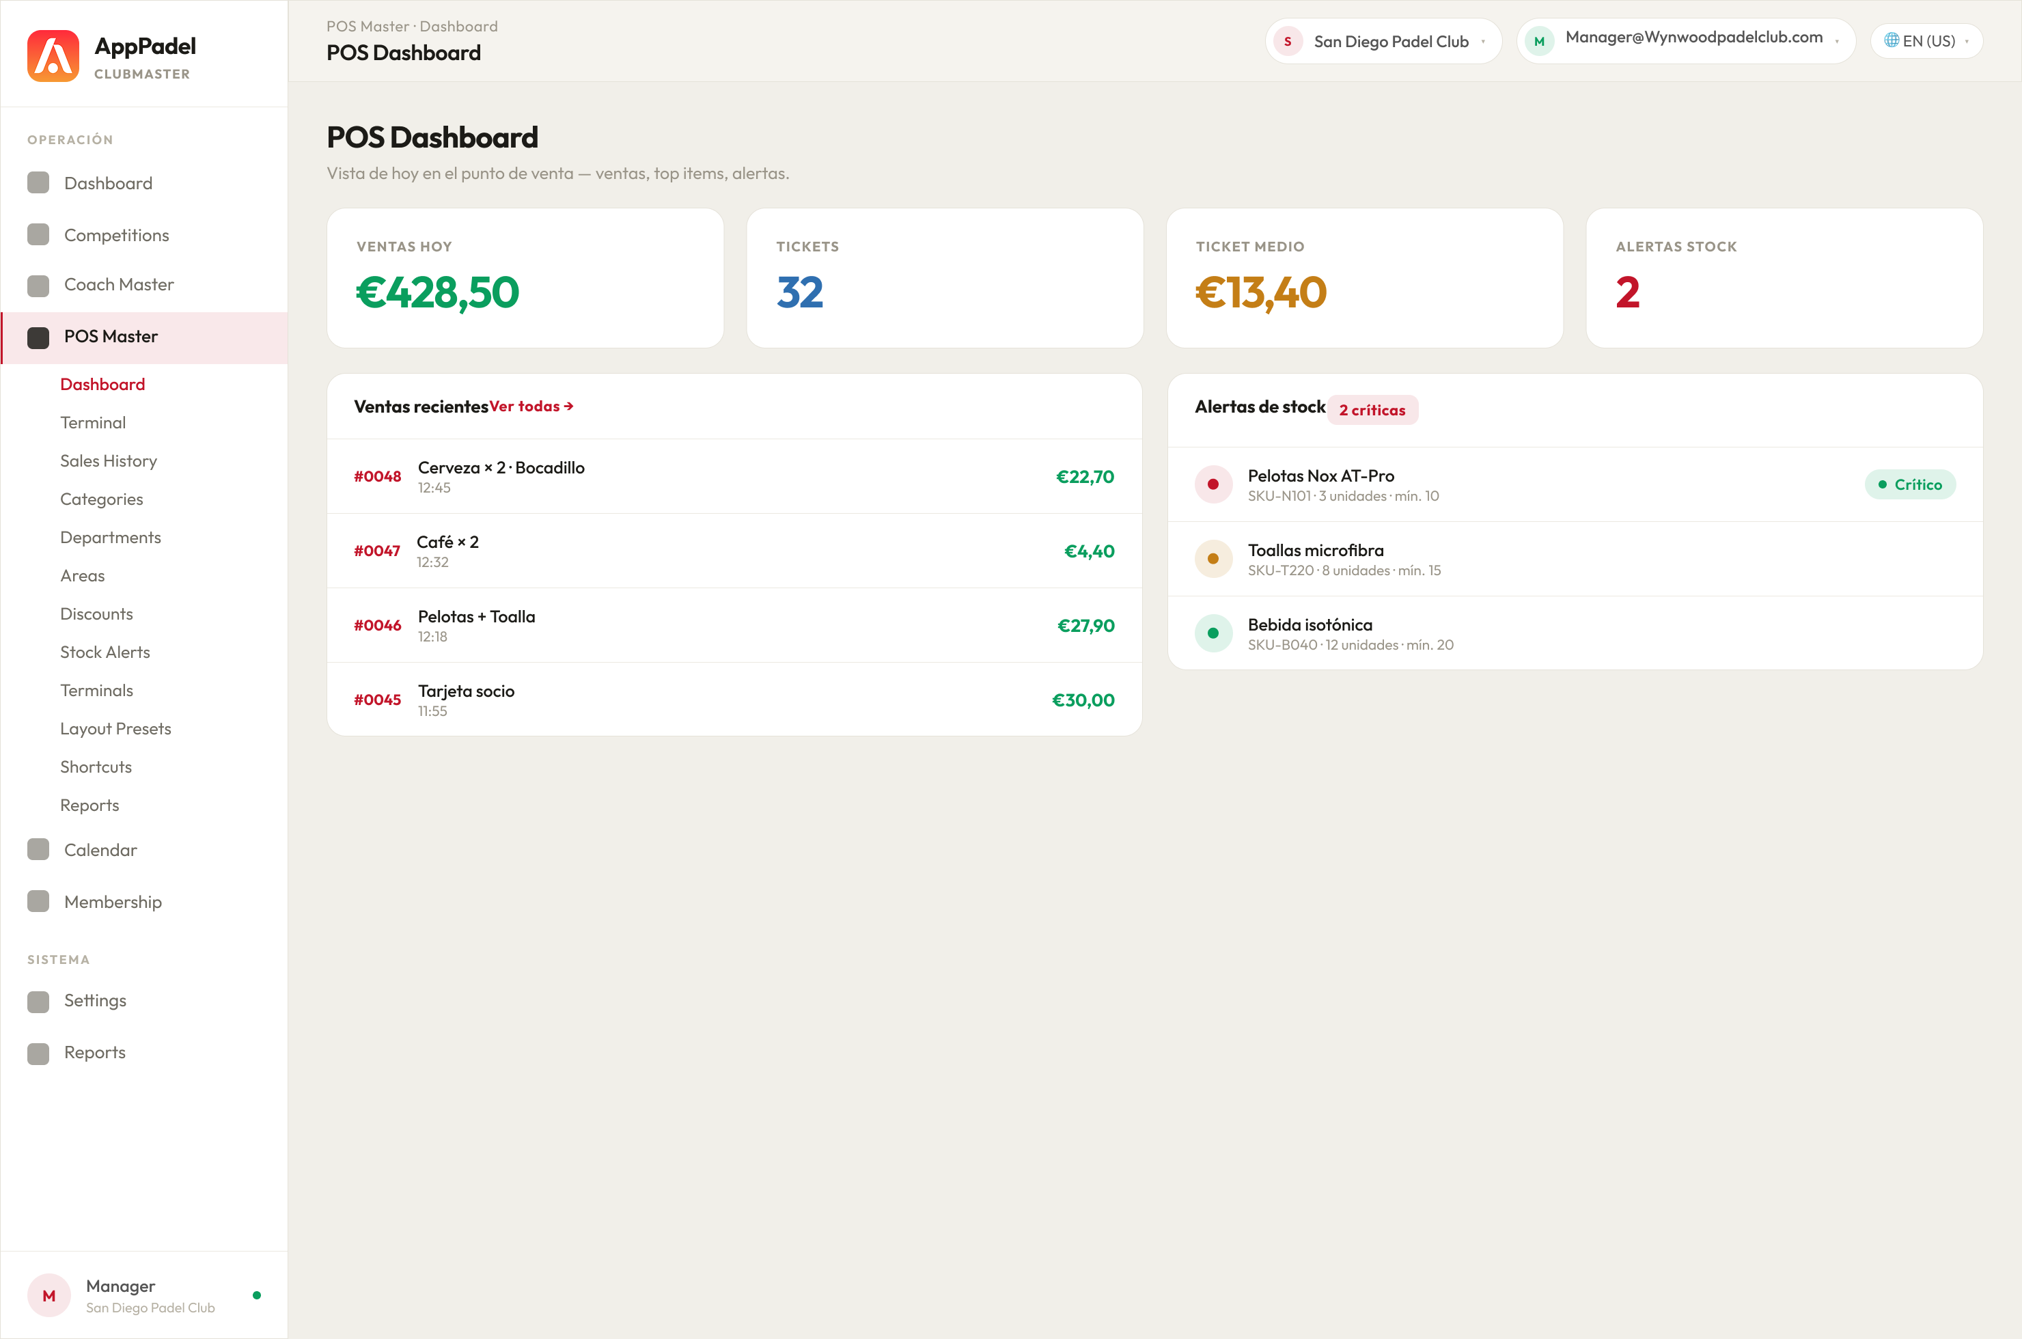Click the Dashboard sidebar icon under Operación
2022x1339 pixels.
point(38,183)
